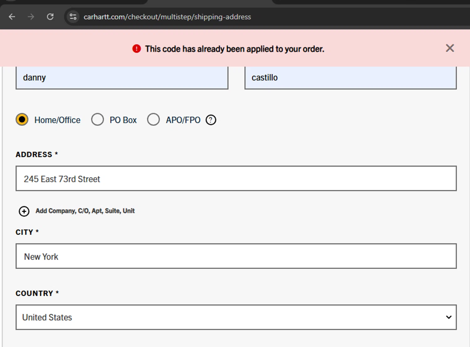
Task: Select APO/FPO address type
Action: click(x=154, y=120)
